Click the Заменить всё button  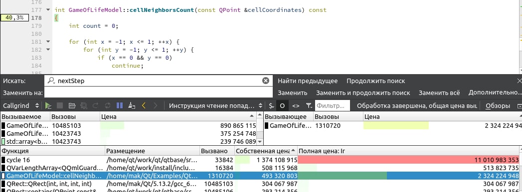[439, 93]
